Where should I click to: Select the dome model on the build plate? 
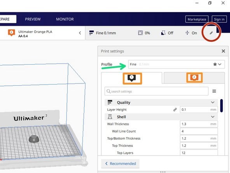(x=34, y=139)
